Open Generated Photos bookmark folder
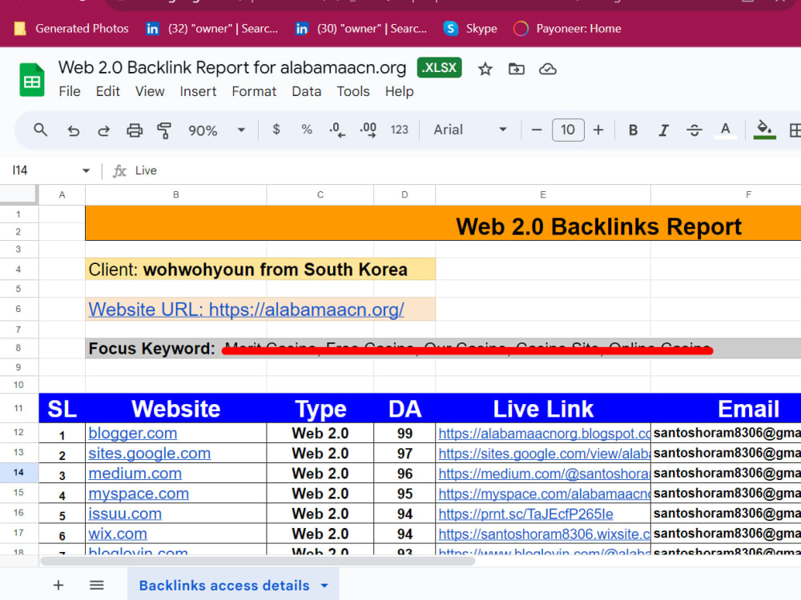 click(x=71, y=29)
